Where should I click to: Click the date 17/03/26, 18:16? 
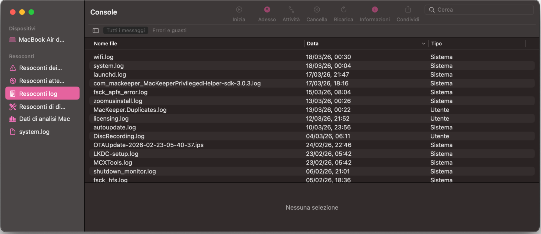(327, 83)
